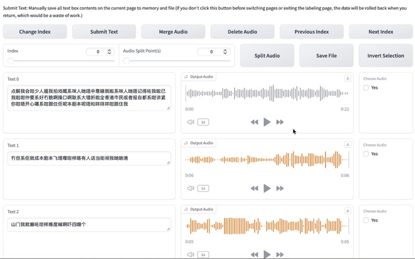Click the volume icon for Text 0 audio
Screen dimensions: 415x259
(190, 122)
